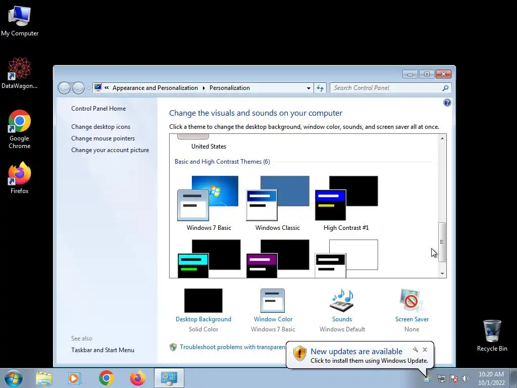Open the Firefox desktop shortcut
The width and height of the screenshot is (517, 388).
pyautogui.click(x=20, y=177)
